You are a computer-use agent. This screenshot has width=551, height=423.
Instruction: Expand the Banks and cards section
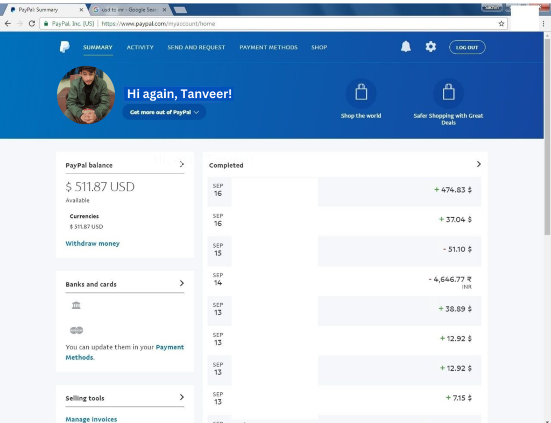(182, 283)
